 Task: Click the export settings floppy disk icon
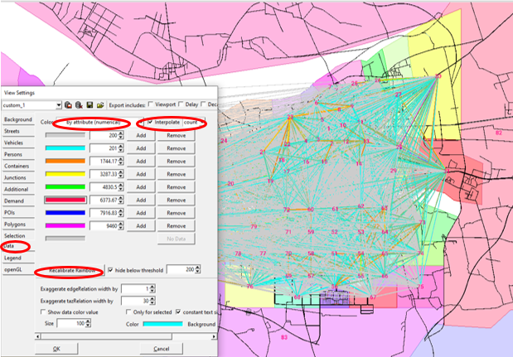coord(89,105)
